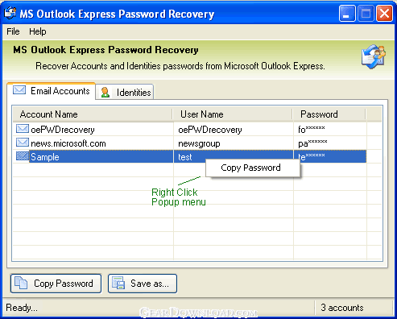Click the pa****** password cell

[312, 143]
